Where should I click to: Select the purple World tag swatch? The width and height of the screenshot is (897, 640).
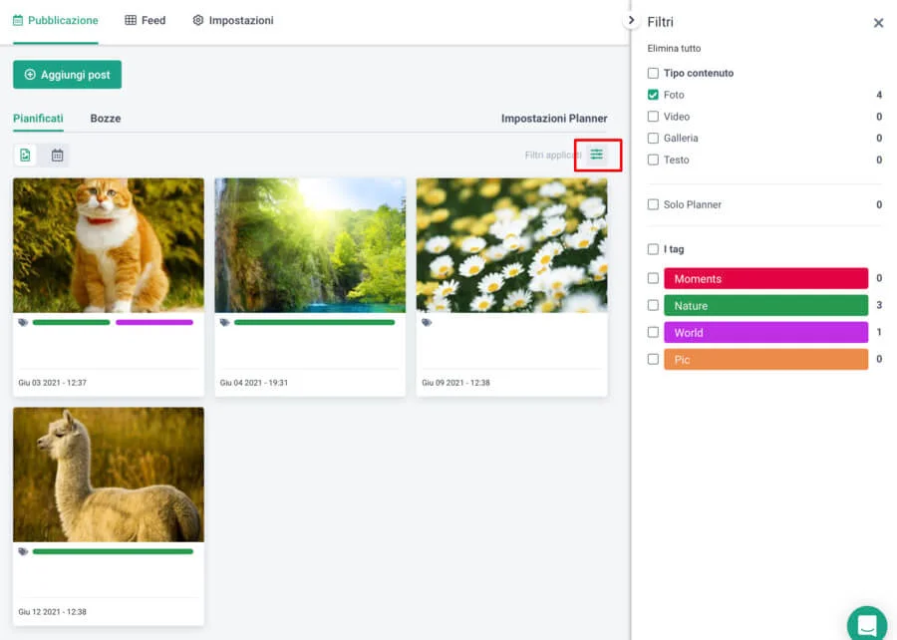(765, 333)
